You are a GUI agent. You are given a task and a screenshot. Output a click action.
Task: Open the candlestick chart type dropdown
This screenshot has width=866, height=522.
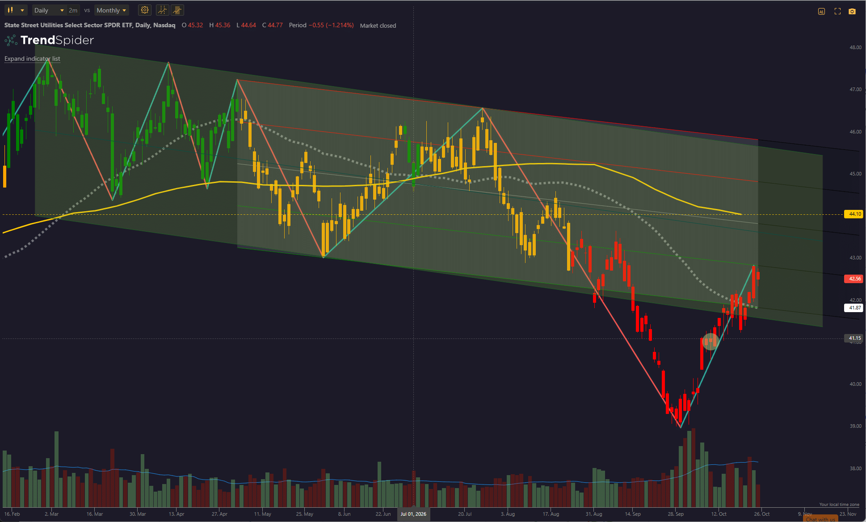[16, 10]
